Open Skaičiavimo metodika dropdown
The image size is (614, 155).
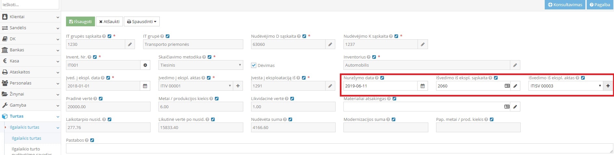pos(200,65)
